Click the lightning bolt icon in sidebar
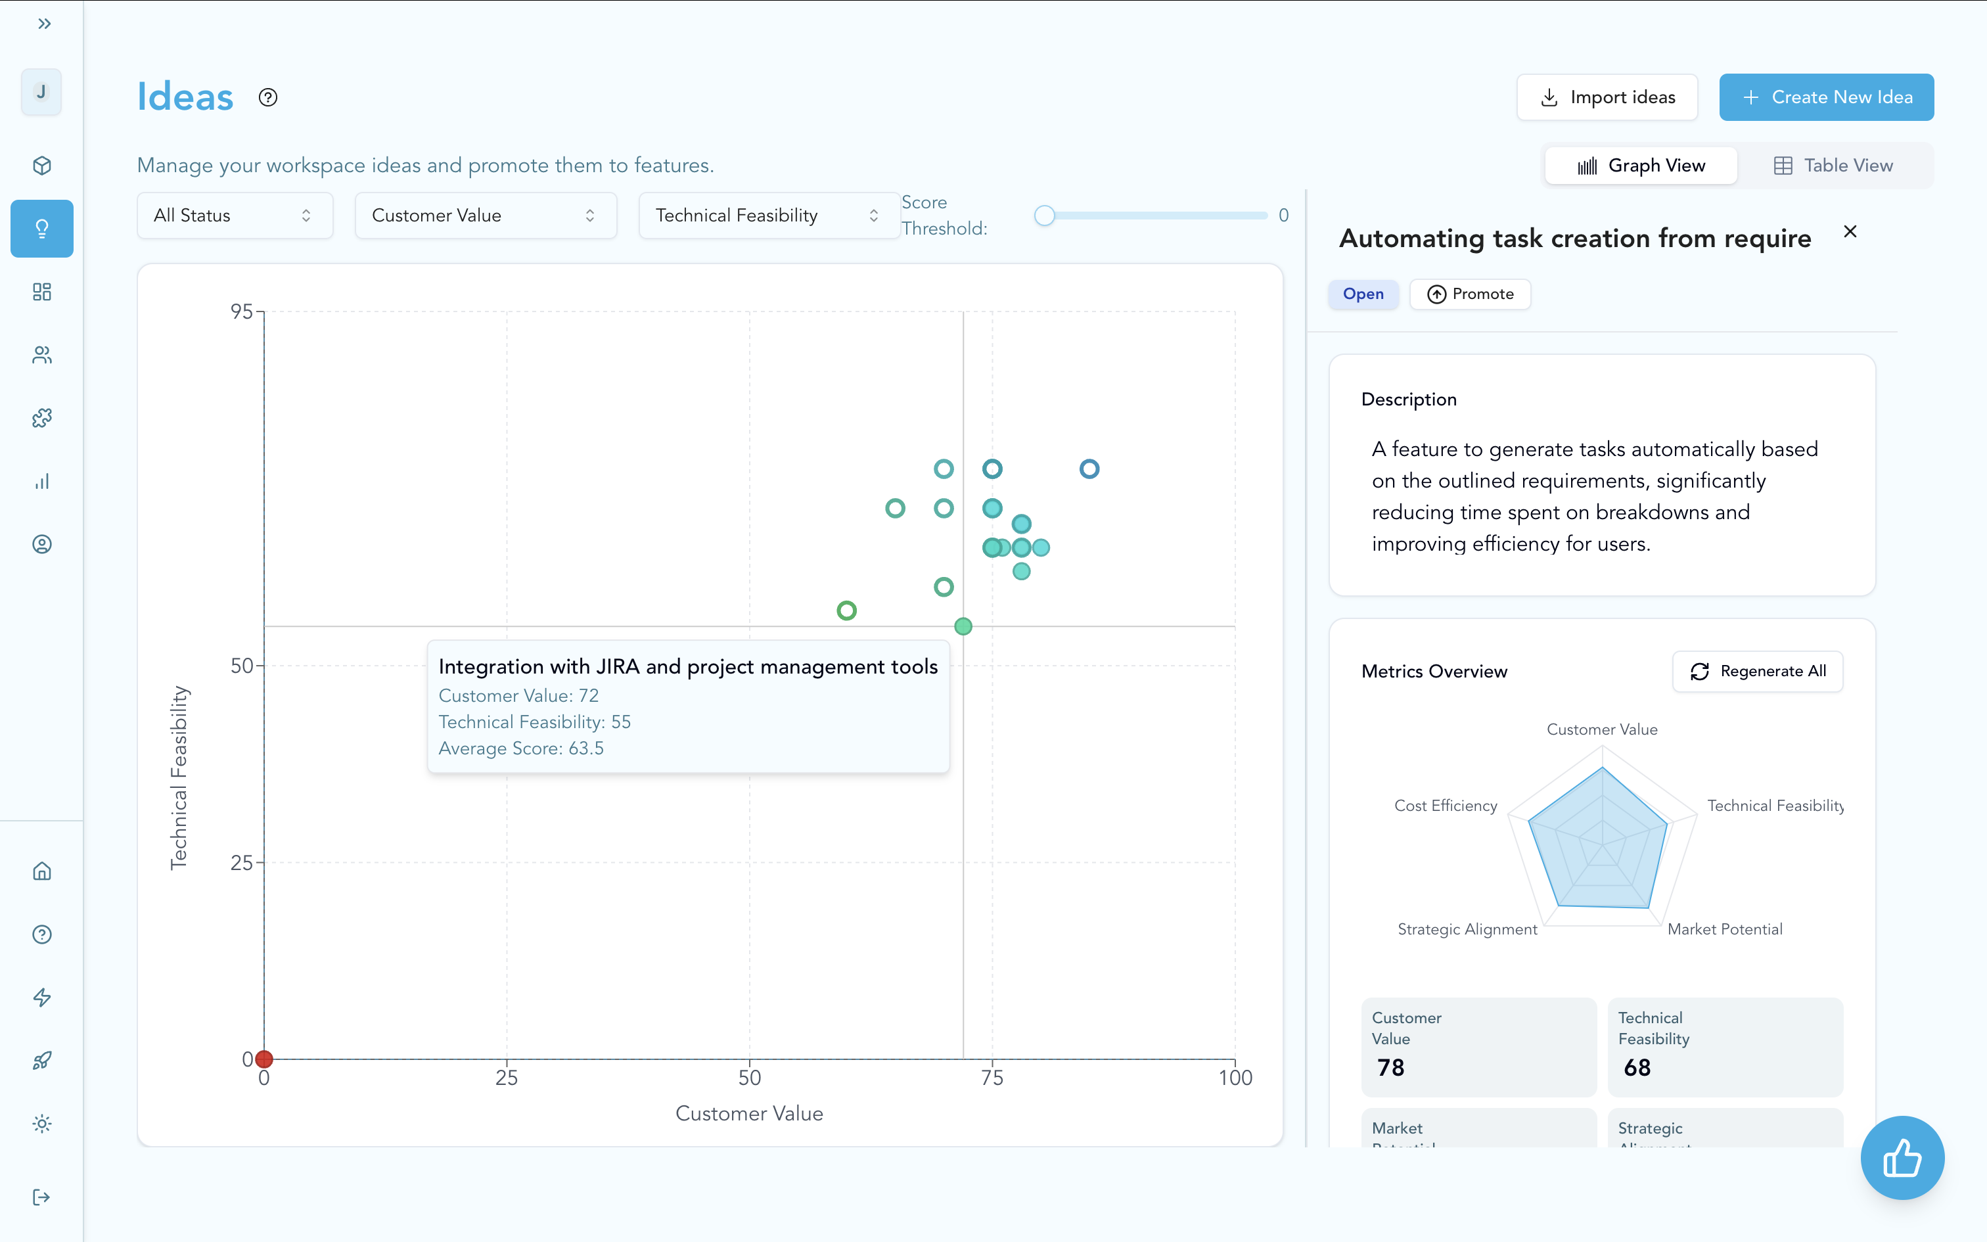 pos(42,998)
